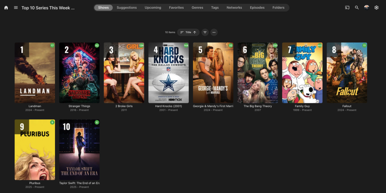Click the 17 unplayed badge on Landman

click(x=52, y=45)
